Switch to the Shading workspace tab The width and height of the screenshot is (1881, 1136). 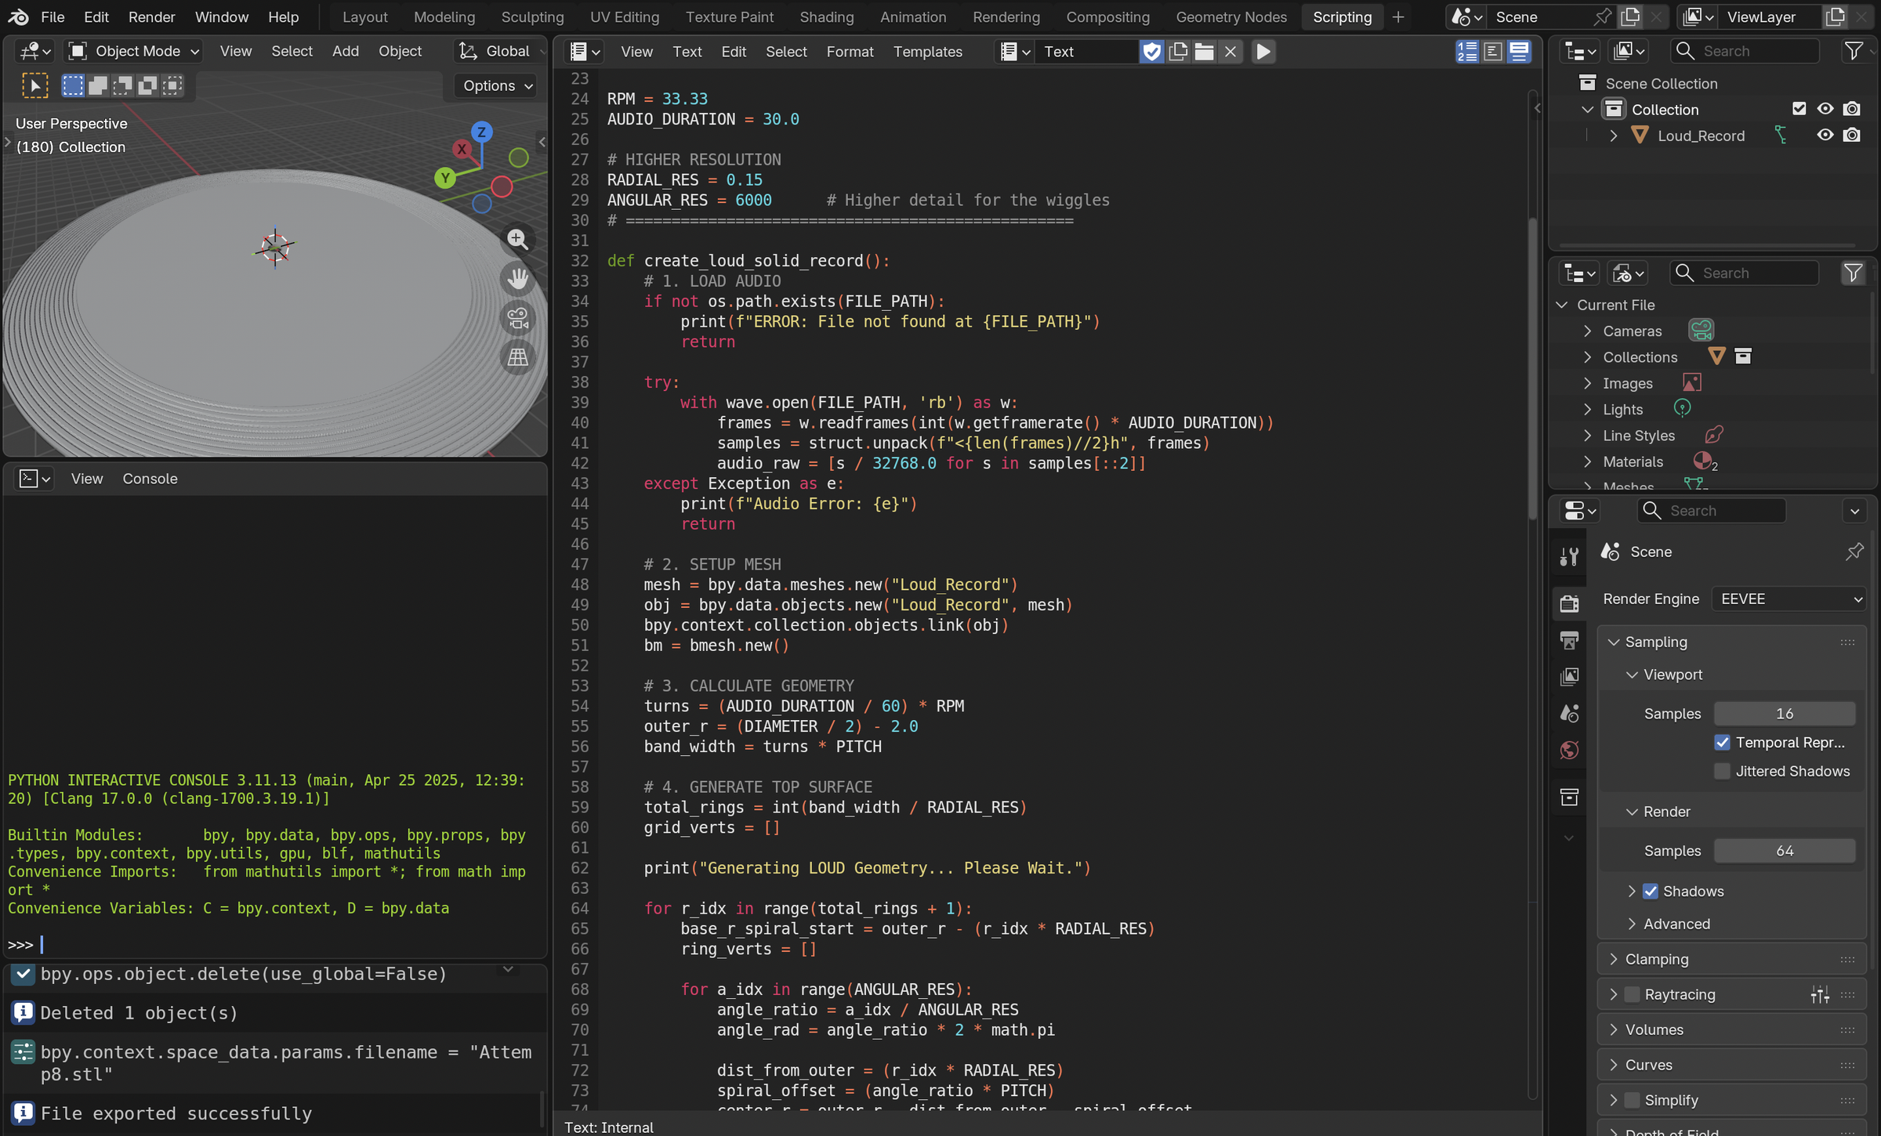[x=826, y=16]
